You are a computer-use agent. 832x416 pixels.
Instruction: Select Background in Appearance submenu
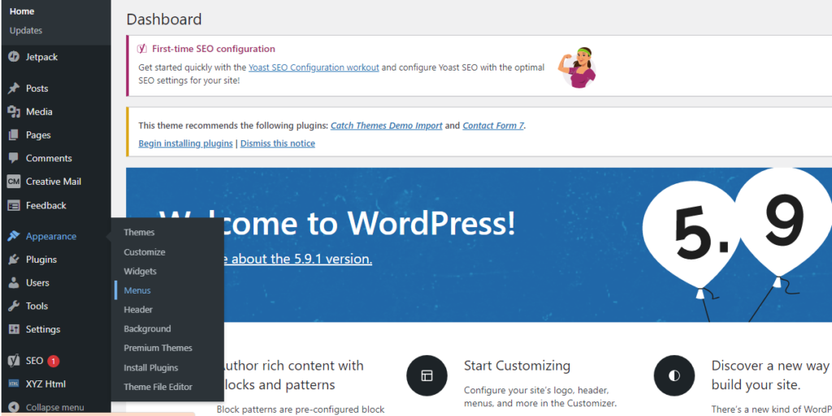click(147, 328)
